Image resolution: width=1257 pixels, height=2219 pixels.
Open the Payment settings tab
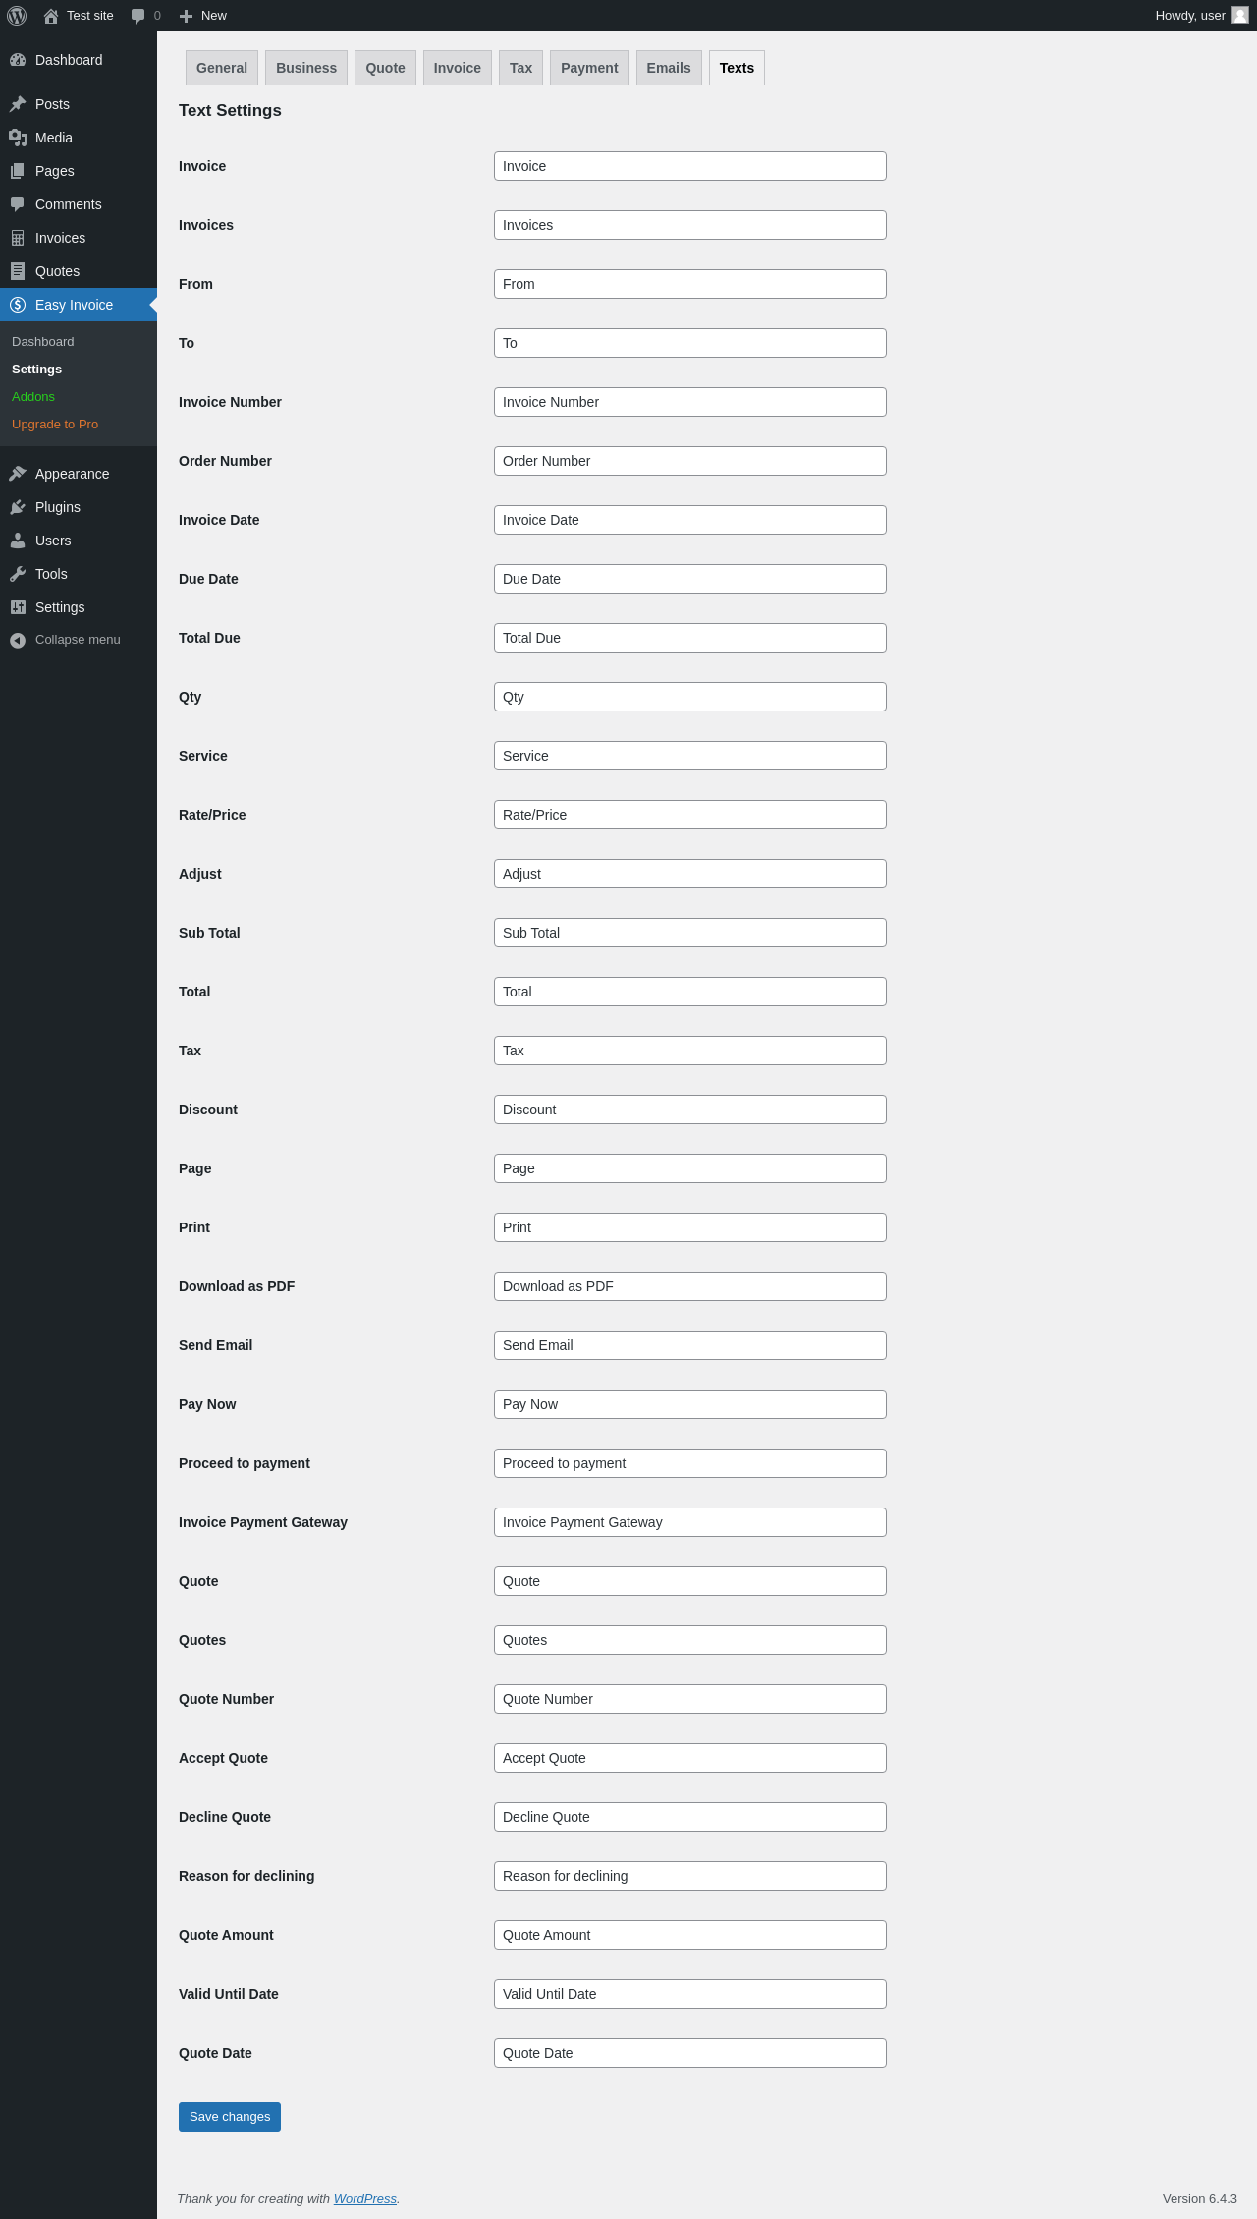(x=589, y=68)
